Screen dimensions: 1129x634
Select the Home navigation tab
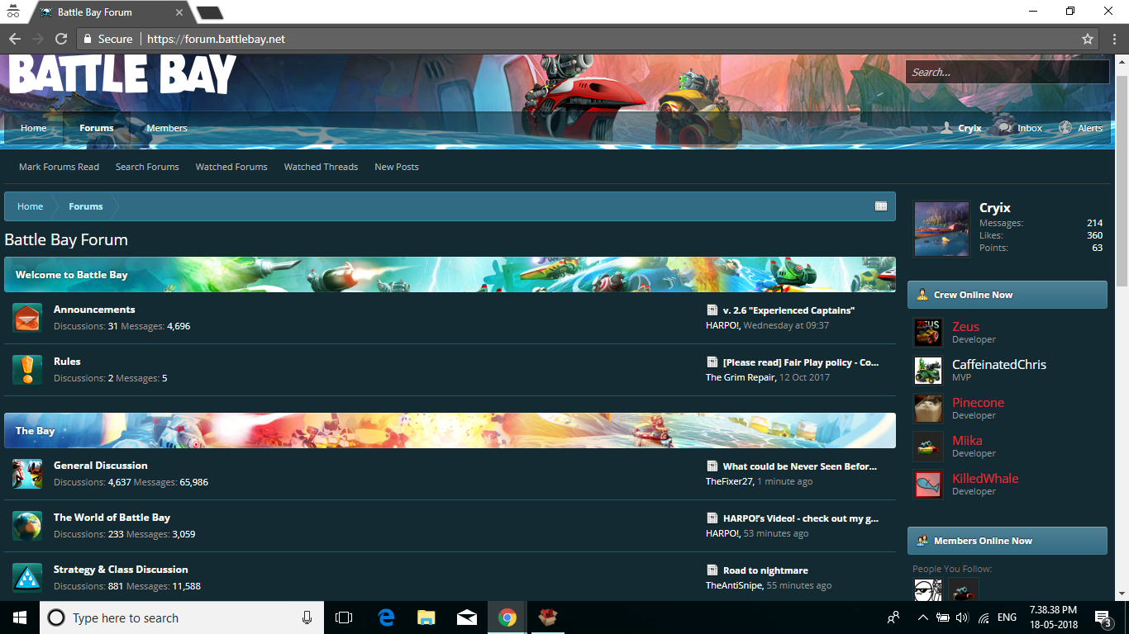(x=34, y=128)
